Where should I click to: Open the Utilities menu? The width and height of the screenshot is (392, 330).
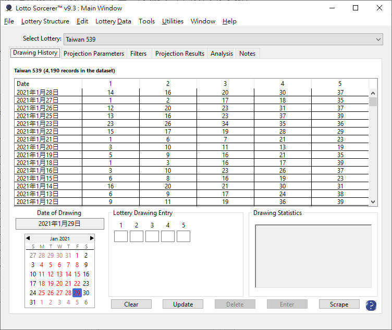(173, 21)
